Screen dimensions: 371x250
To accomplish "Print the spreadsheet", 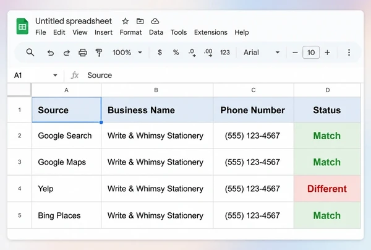I will [x=83, y=53].
